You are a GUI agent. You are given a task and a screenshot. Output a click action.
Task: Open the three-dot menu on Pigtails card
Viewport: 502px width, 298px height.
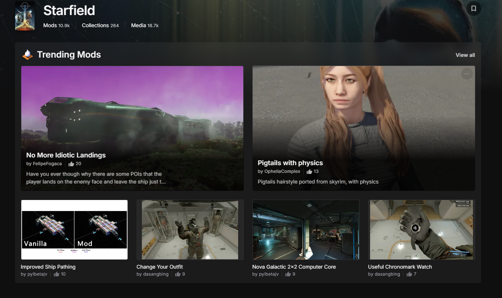pyautogui.click(x=467, y=74)
